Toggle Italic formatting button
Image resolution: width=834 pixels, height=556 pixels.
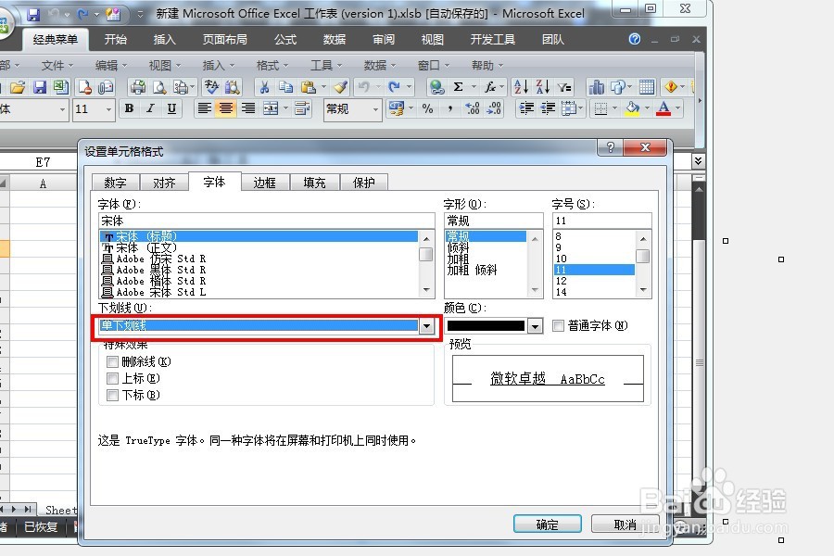point(150,108)
